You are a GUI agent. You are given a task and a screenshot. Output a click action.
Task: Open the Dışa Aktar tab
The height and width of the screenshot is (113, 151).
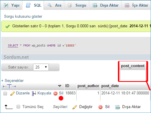(105, 5)
